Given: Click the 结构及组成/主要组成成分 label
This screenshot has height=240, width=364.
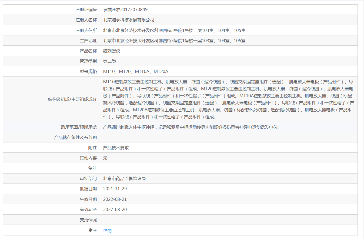Looking at the screenshot, I should point(72,99).
